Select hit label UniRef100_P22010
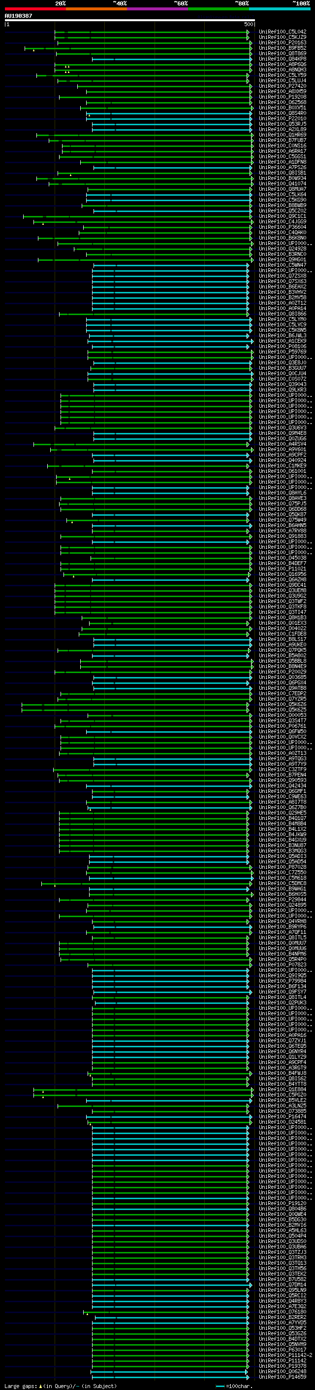 pyautogui.click(x=283, y=119)
